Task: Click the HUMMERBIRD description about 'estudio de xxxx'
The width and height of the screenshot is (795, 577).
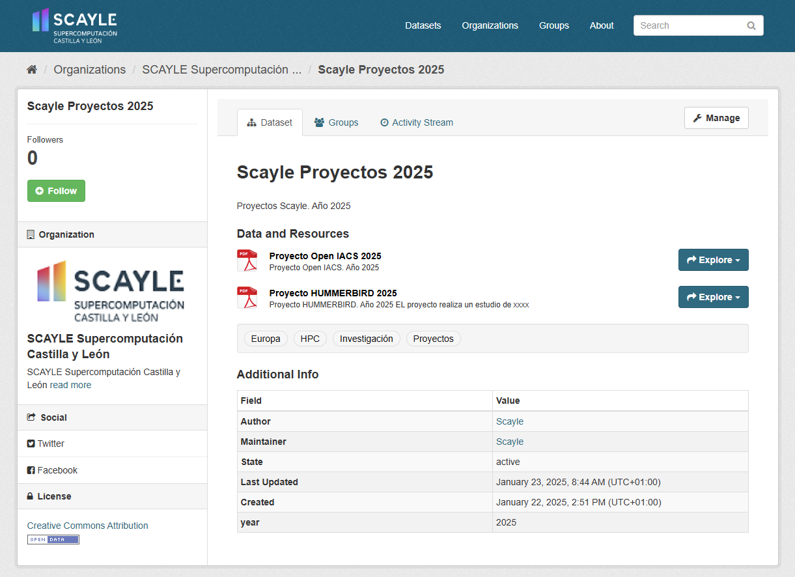Action: tap(399, 305)
